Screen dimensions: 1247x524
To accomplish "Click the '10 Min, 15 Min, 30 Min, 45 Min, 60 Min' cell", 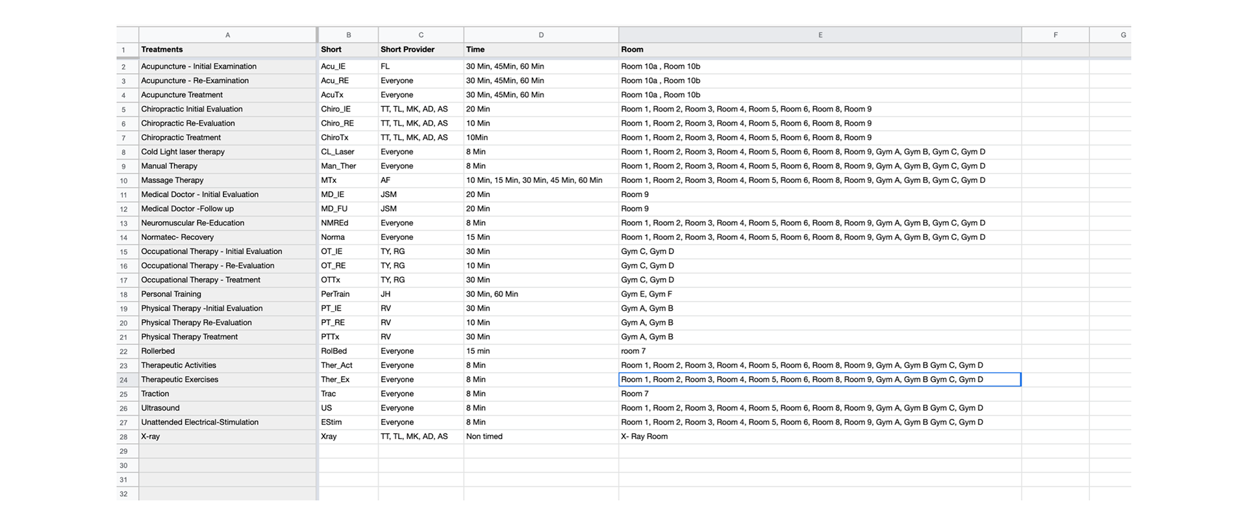I will pos(541,180).
